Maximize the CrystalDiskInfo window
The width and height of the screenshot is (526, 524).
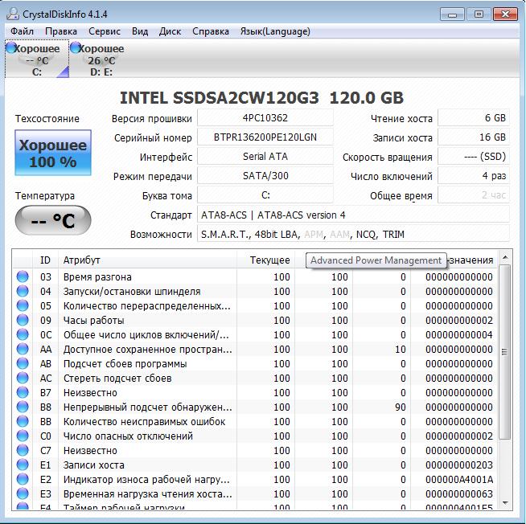pos(479,14)
